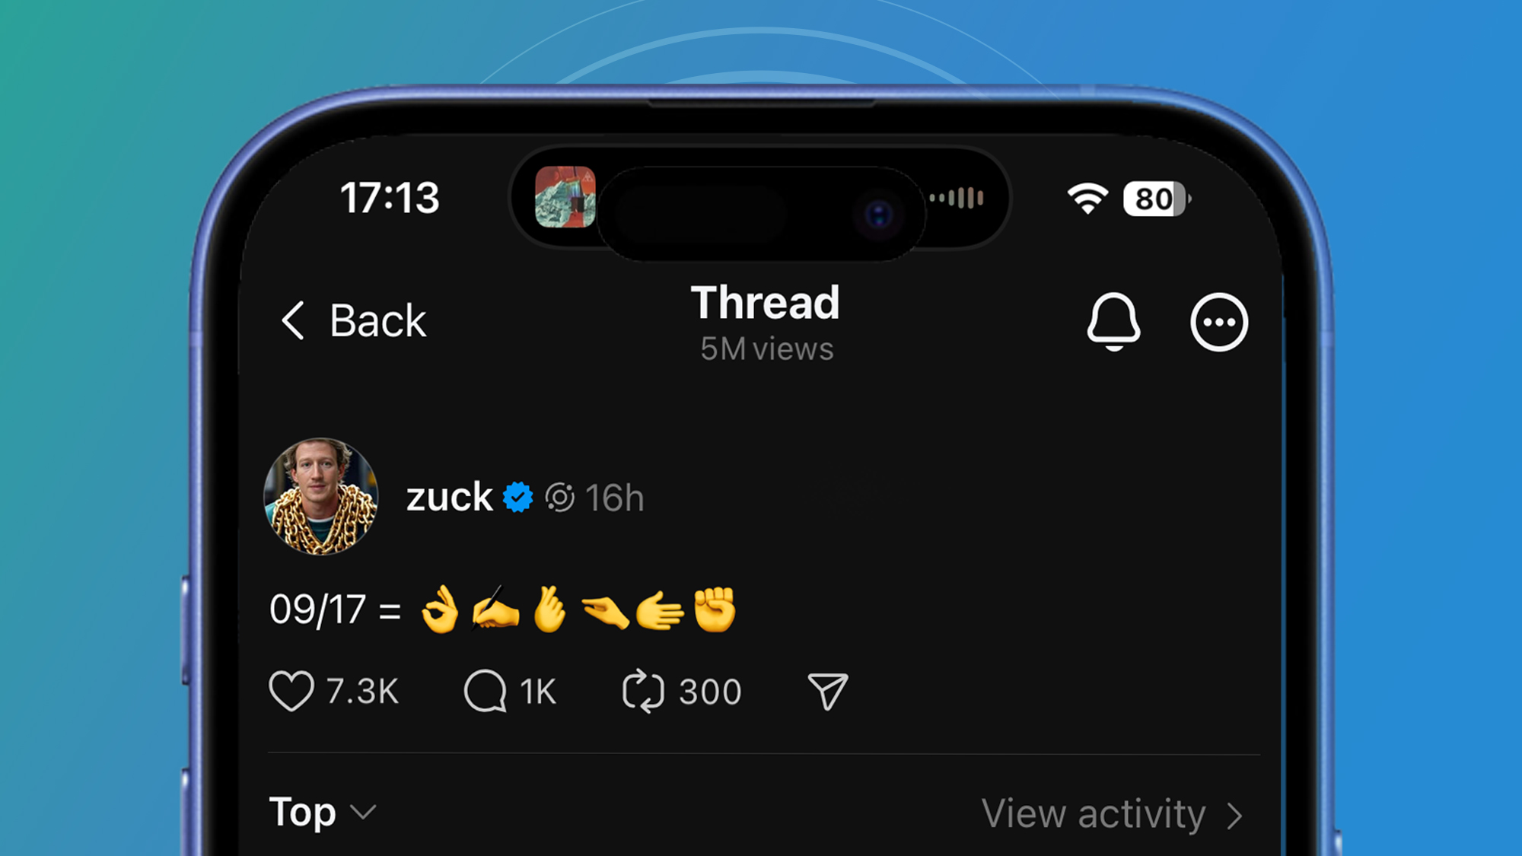
Task: Click the chevron next to View activity
Action: click(x=1234, y=816)
